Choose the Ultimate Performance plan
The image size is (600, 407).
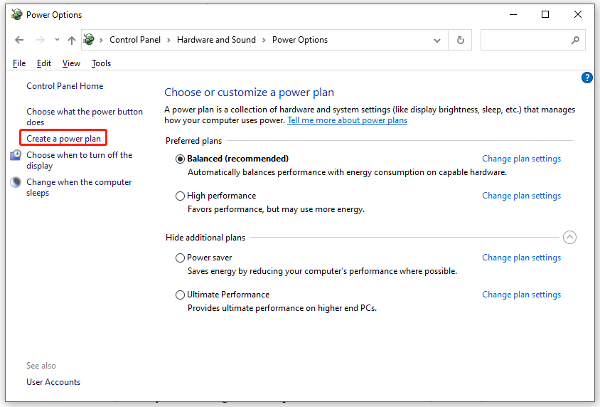[180, 295]
